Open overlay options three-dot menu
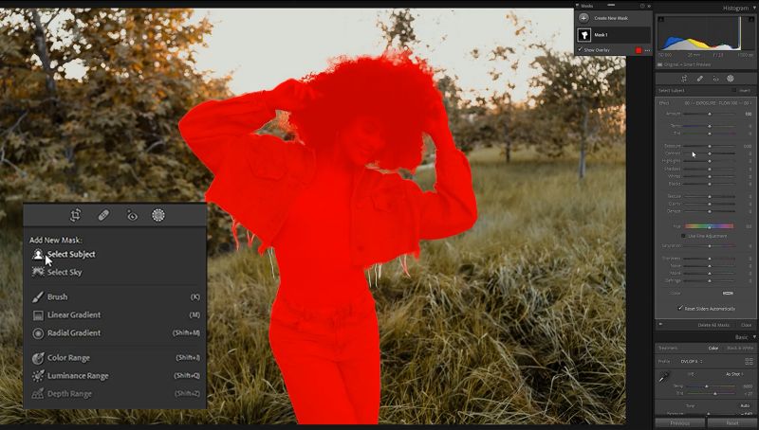The width and height of the screenshot is (759, 430). click(x=647, y=50)
